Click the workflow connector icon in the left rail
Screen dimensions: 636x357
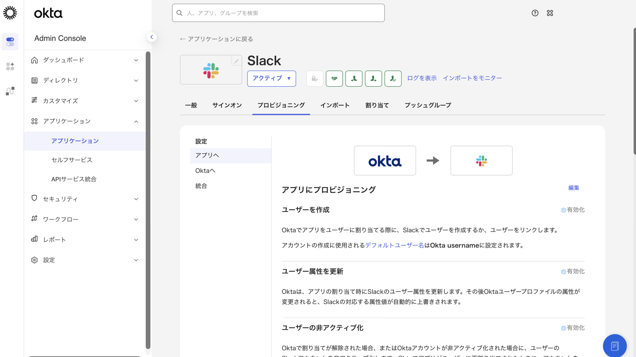10,91
